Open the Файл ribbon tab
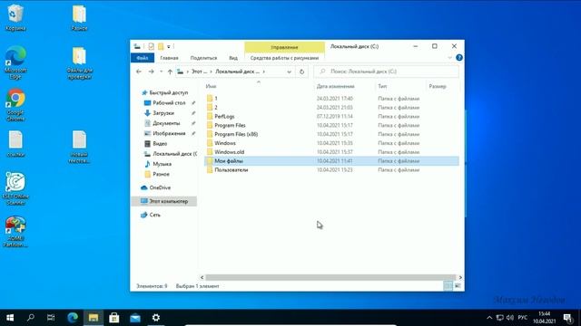Screen dimensions: 581x326 143,58
